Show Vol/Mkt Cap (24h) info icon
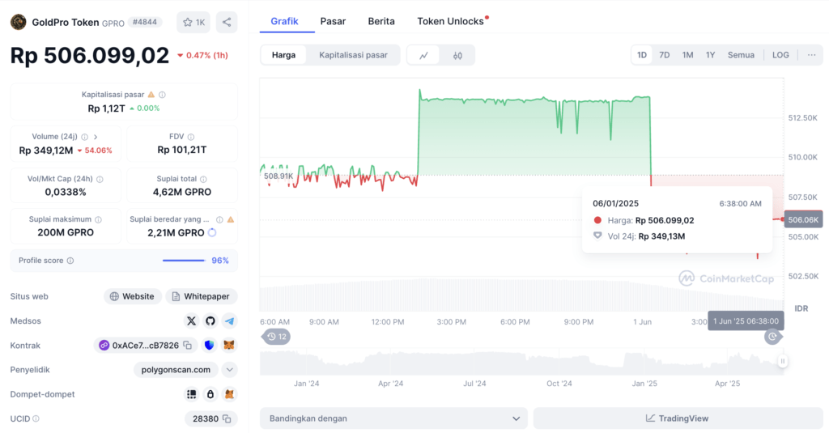Image resolution: width=829 pixels, height=433 pixels. (100, 179)
